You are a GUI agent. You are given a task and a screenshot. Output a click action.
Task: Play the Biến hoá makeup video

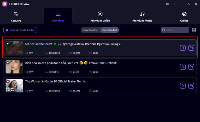coord(183,67)
